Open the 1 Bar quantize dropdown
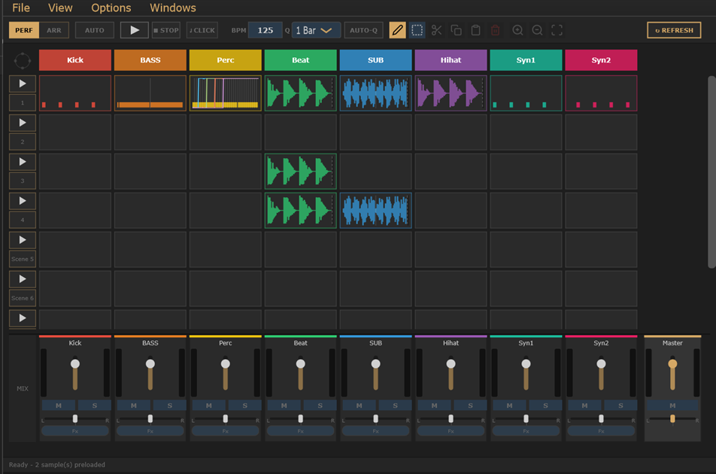This screenshot has height=474, width=716. click(x=316, y=30)
